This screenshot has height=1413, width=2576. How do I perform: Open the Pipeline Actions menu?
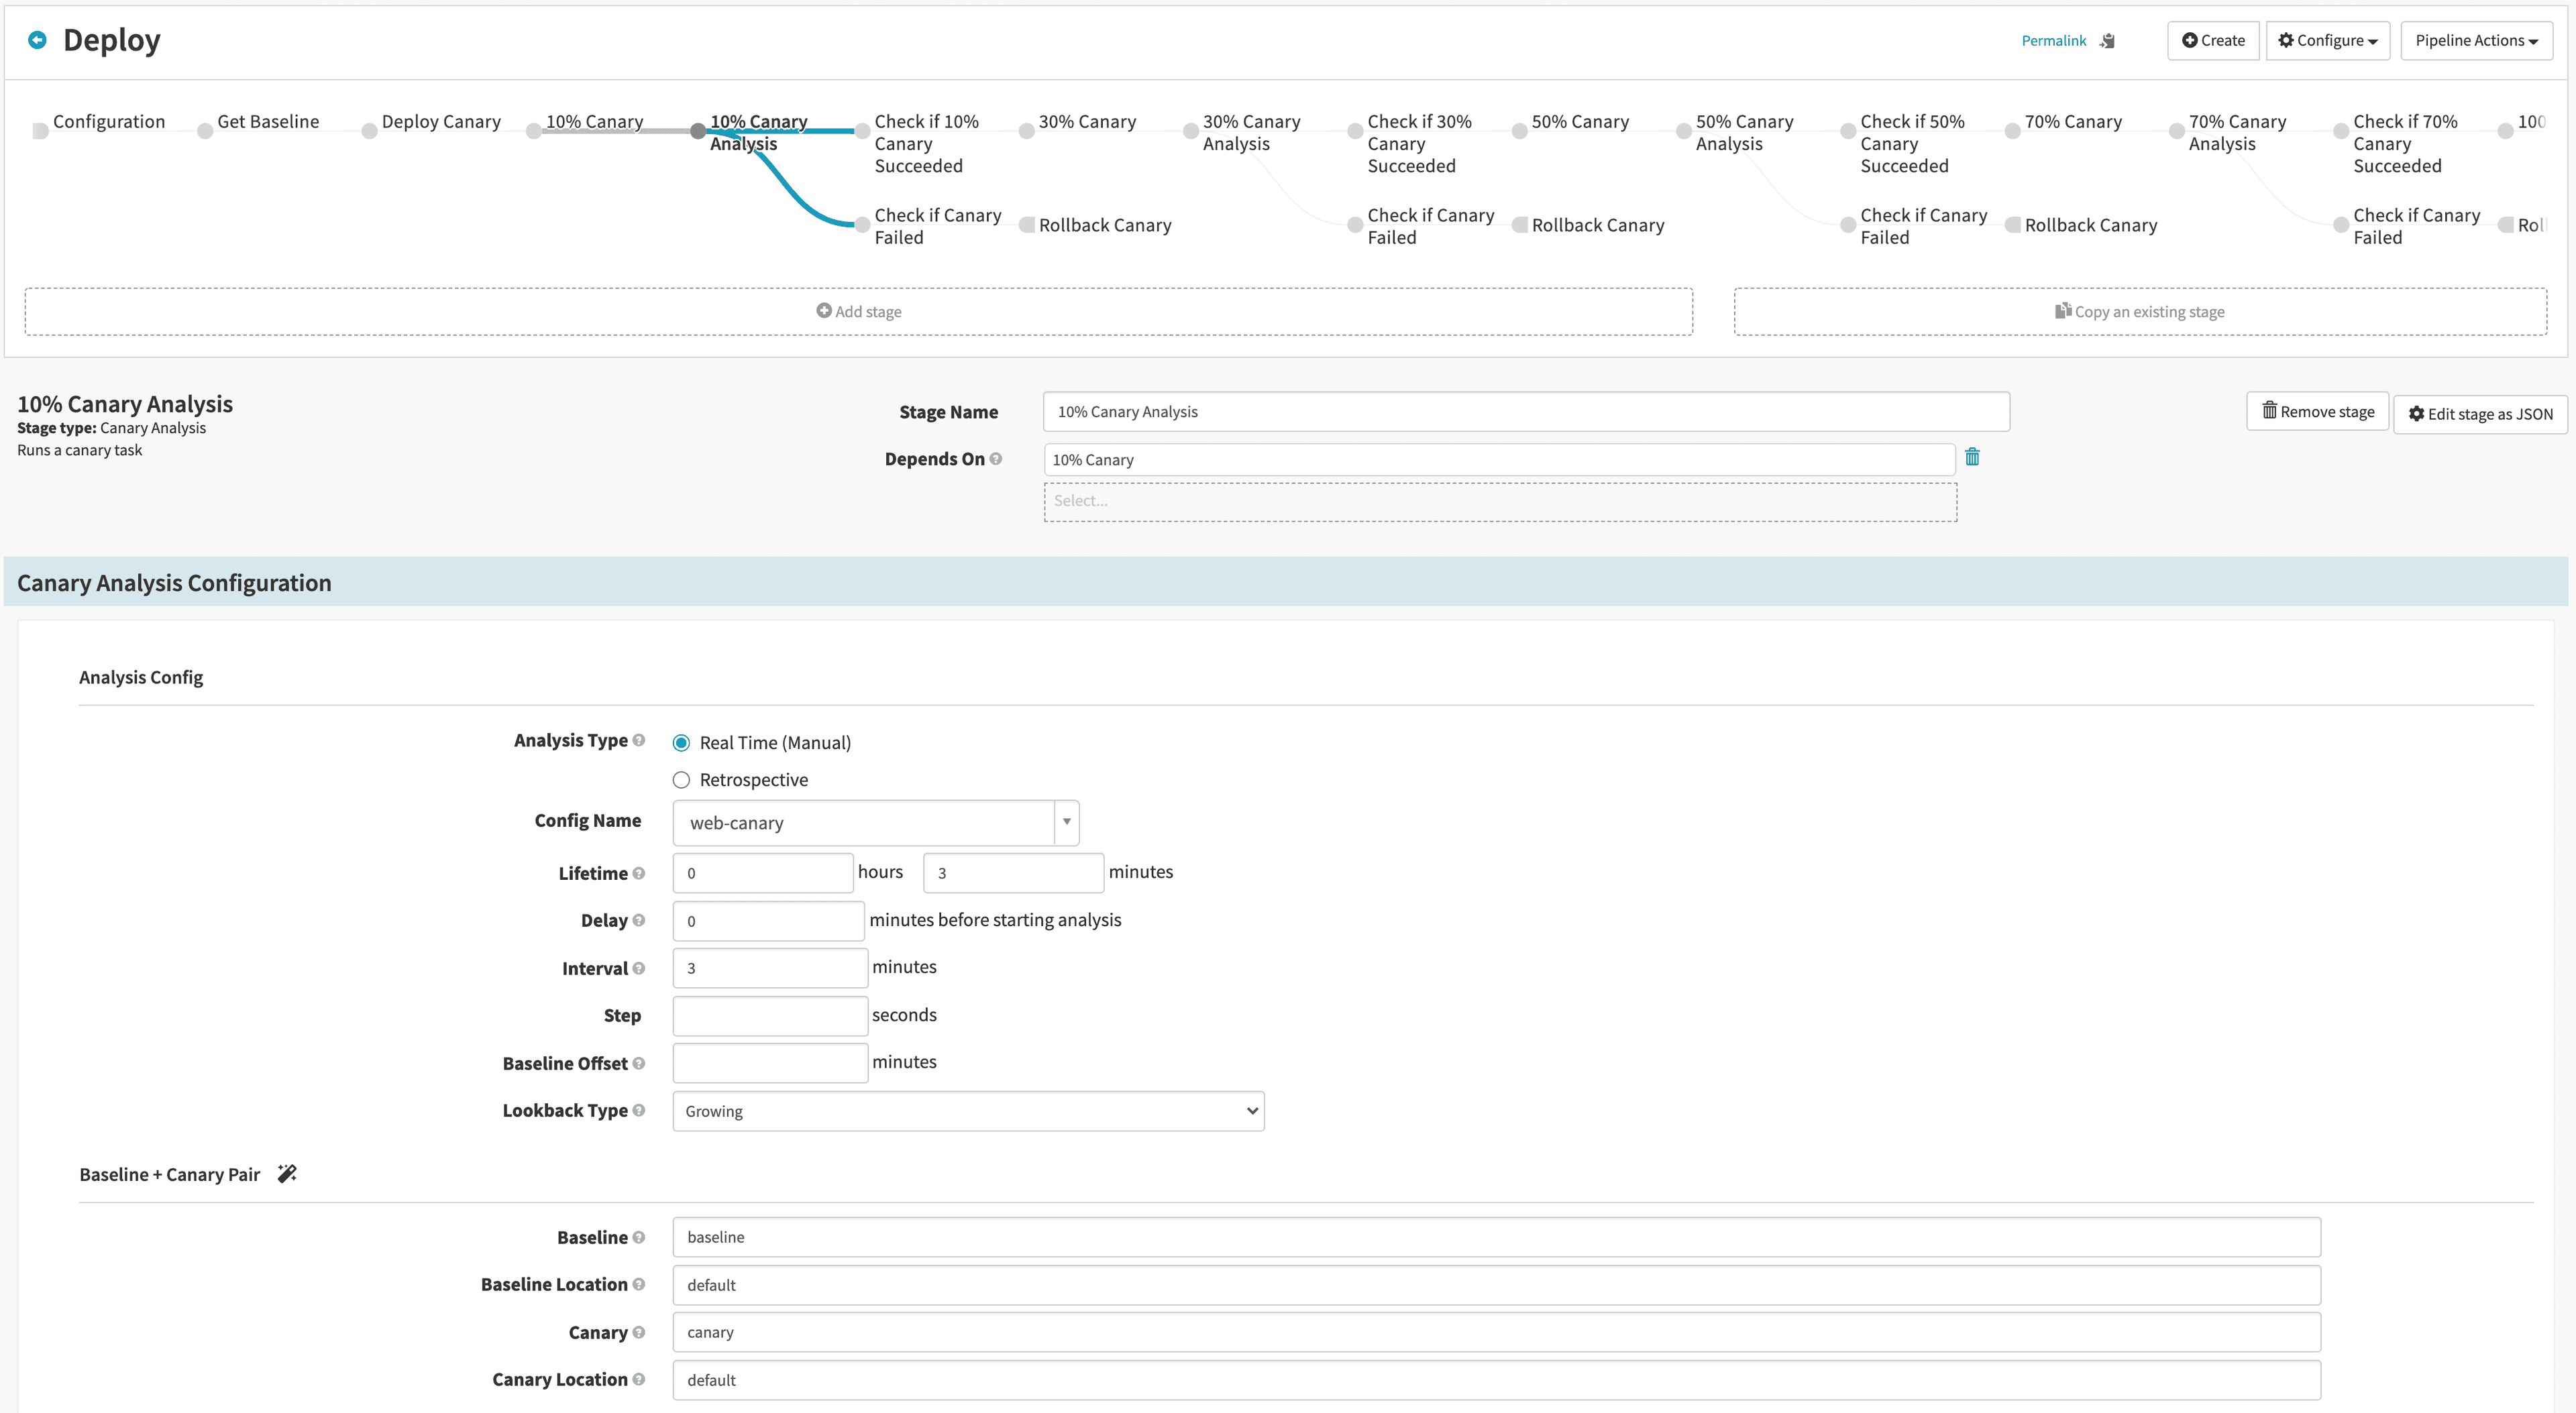click(2476, 41)
